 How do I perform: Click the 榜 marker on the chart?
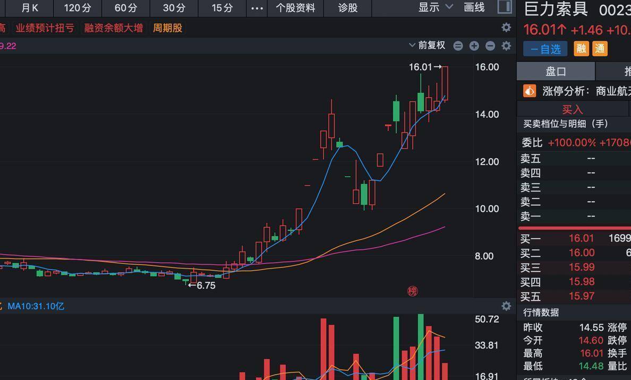coord(413,291)
